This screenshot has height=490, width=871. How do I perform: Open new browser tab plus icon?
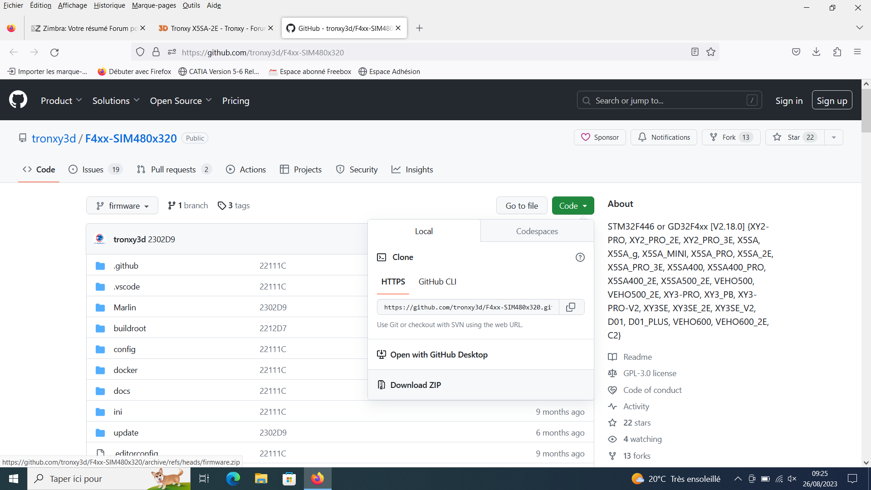point(419,28)
